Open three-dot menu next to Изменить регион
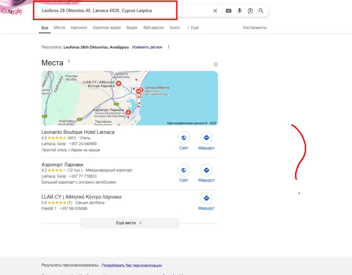The height and width of the screenshot is (275, 352). pos(168,47)
